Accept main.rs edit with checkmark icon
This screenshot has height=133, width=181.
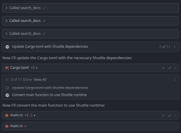(169, 115)
